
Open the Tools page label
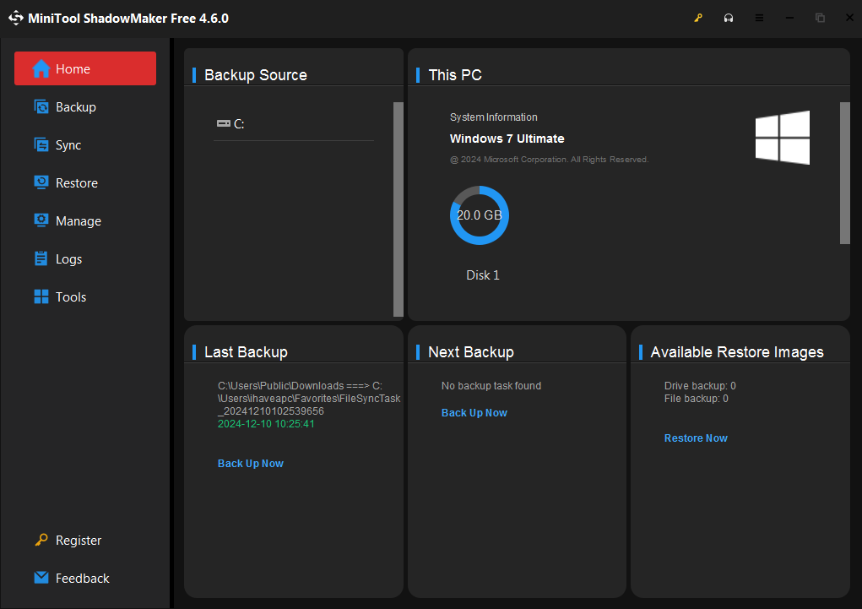[x=71, y=297]
